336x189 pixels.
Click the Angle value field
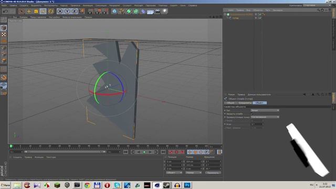pos(257,124)
